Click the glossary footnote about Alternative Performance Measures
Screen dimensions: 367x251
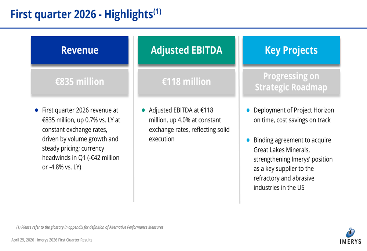[x=90, y=227]
